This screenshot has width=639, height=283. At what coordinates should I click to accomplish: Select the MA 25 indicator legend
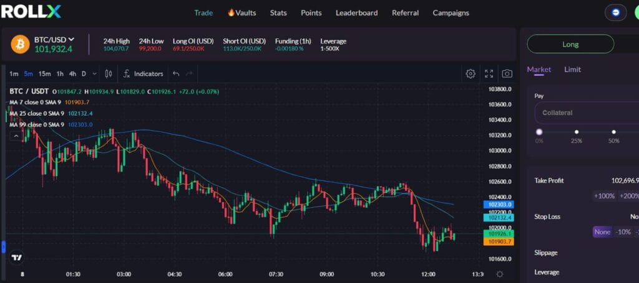51,113
